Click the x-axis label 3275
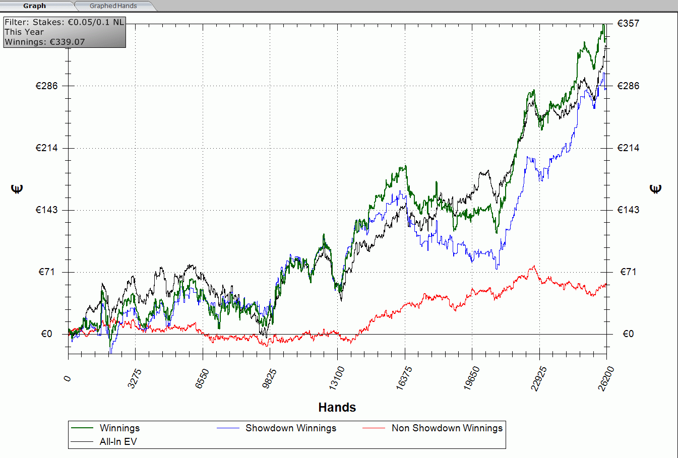Image resolution: width=678 pixels, height=458 pixels. pyautogui.click(x=135, y=379)
